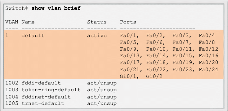Image resolution: width=228 pixels, height=111 pixels.
Task: Click the "Ports" column header
Action: coord(128,22)
